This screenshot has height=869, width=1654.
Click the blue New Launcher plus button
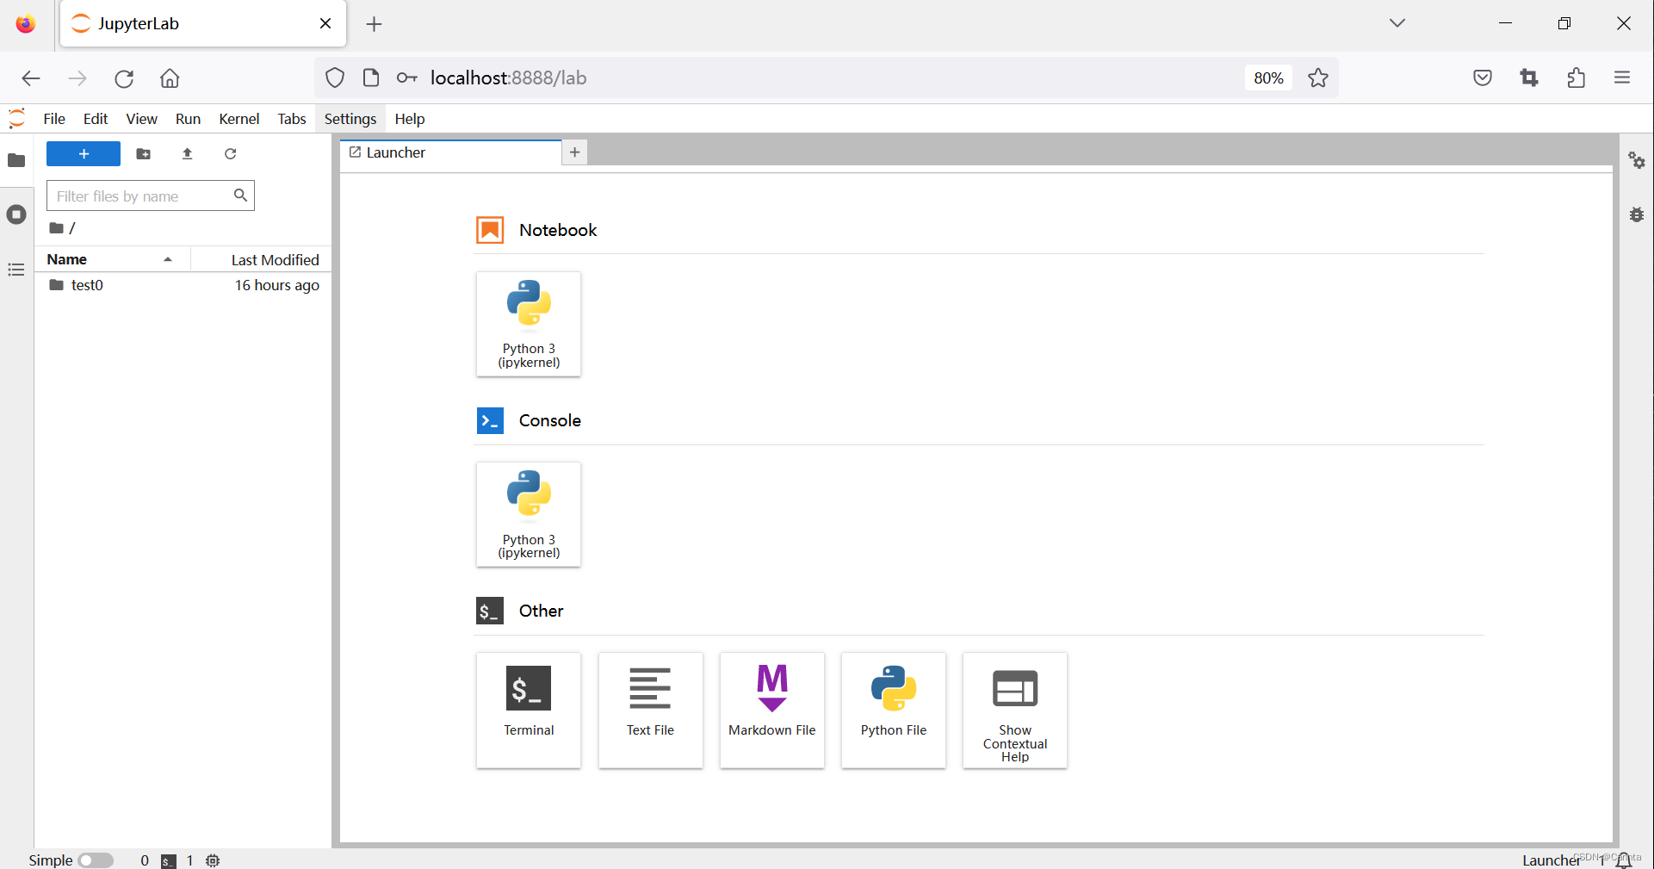[x=83, y=154]
